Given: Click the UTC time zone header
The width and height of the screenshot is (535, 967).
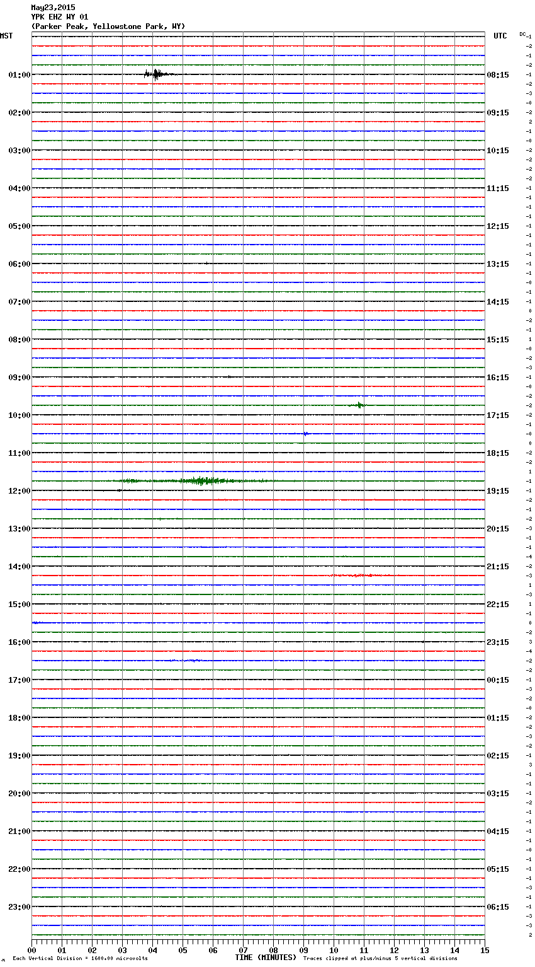Looking at the screenshot, I should 500,36.
